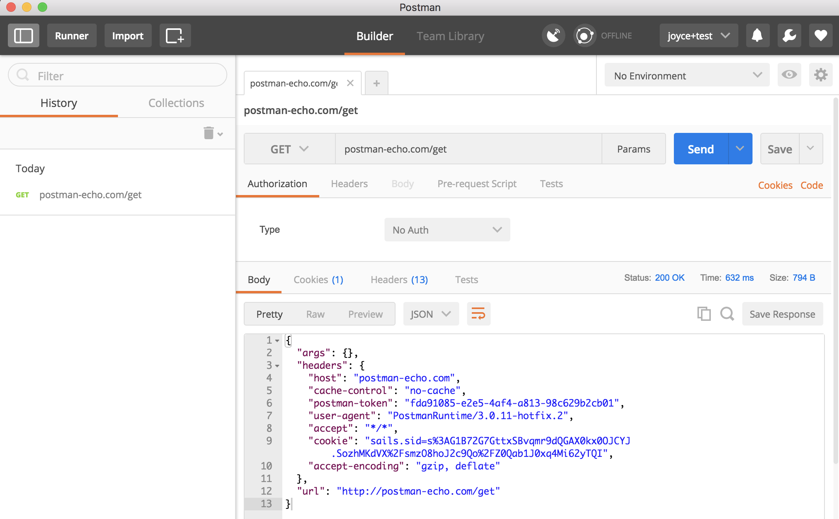Switch to the Collections tab
This screenshot has height=519, width=839.
point(176,103)
